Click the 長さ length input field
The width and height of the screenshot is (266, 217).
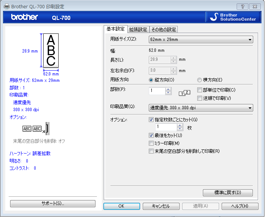(160, 60)
